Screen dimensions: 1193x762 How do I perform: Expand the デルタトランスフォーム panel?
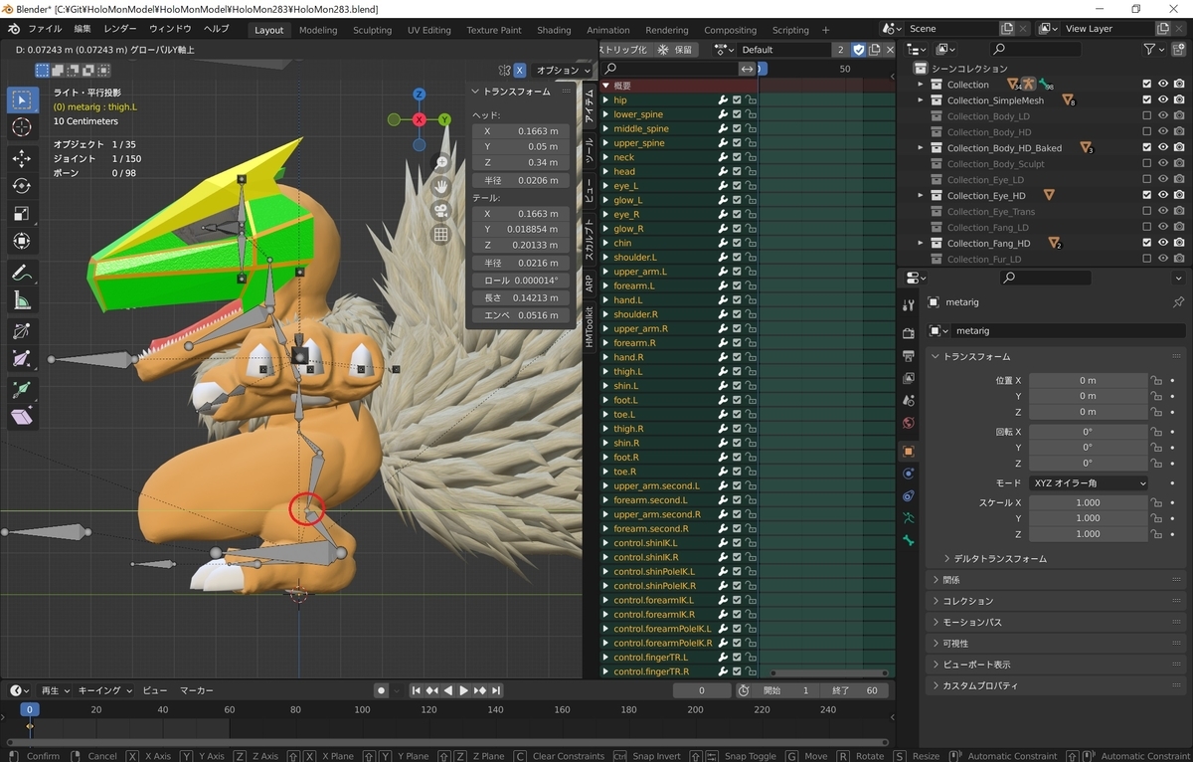pyautogui.click(x=1000, y=559)
